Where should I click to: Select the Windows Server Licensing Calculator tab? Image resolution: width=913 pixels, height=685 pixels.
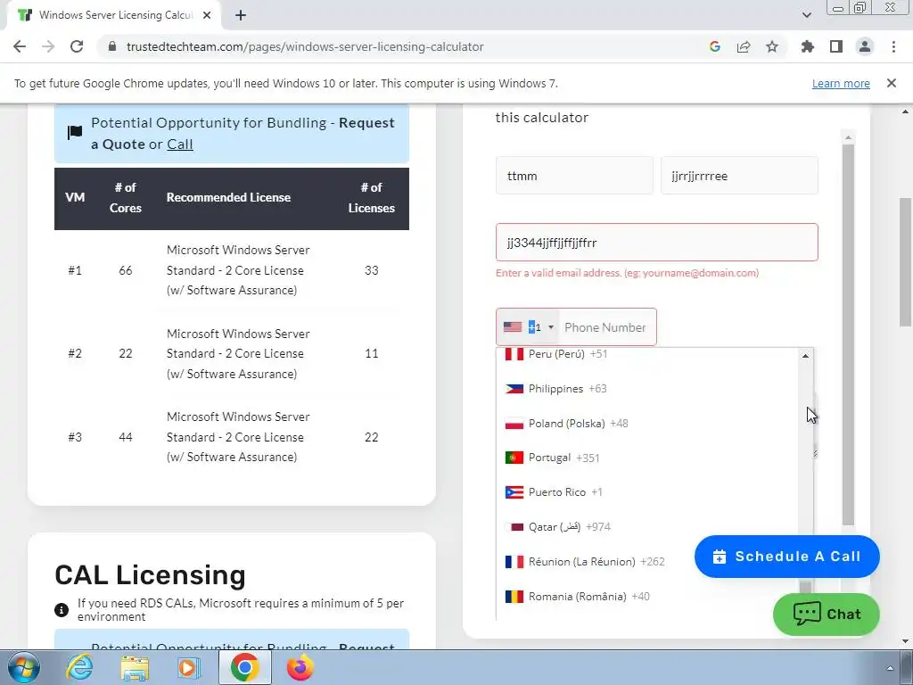pos(115,16)
